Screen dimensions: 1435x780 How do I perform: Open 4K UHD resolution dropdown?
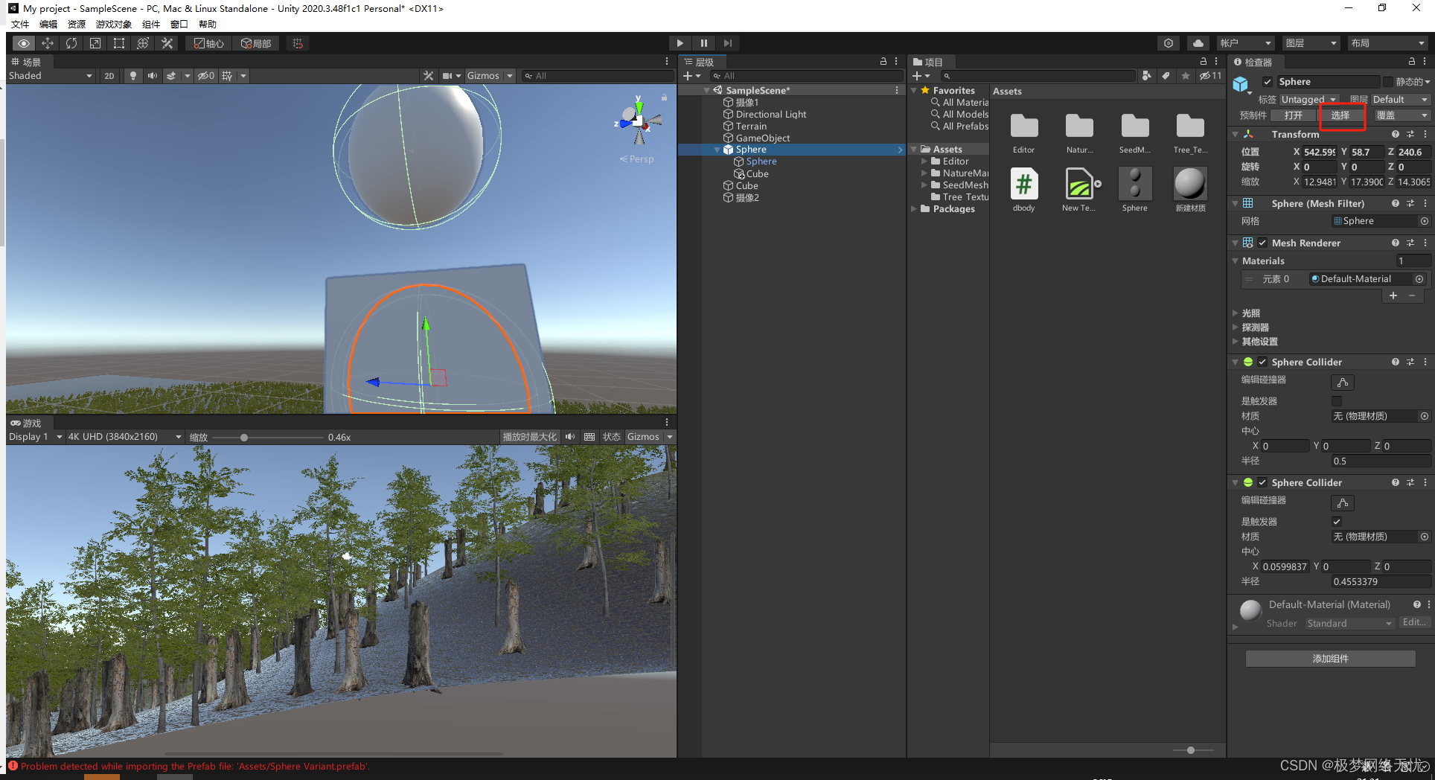(124, 437)
